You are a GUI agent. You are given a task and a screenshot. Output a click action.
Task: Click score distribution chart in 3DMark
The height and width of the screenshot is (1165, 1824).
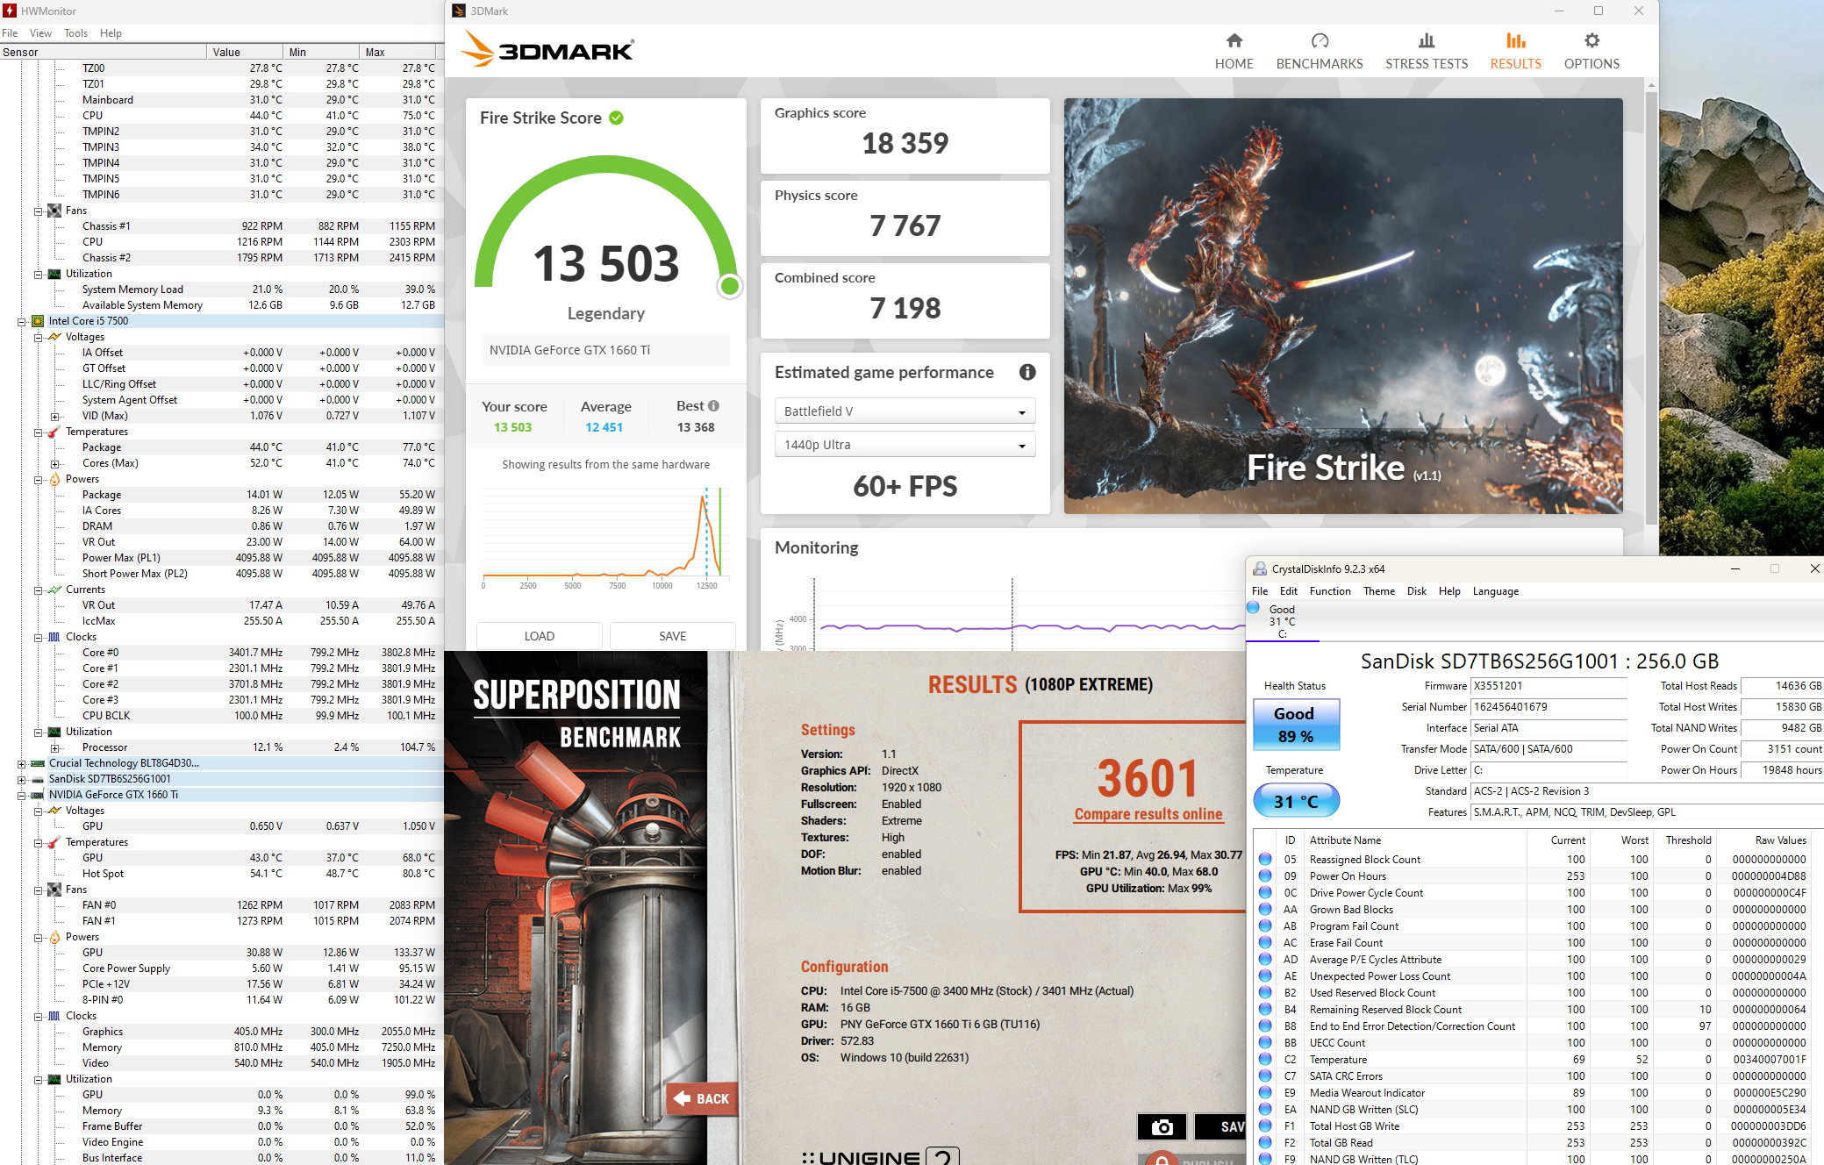[x=605, y=537]
